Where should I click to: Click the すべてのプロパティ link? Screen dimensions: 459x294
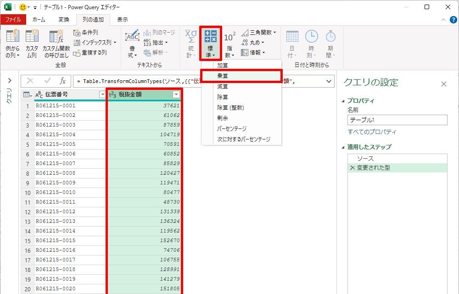tap(372, 132)
